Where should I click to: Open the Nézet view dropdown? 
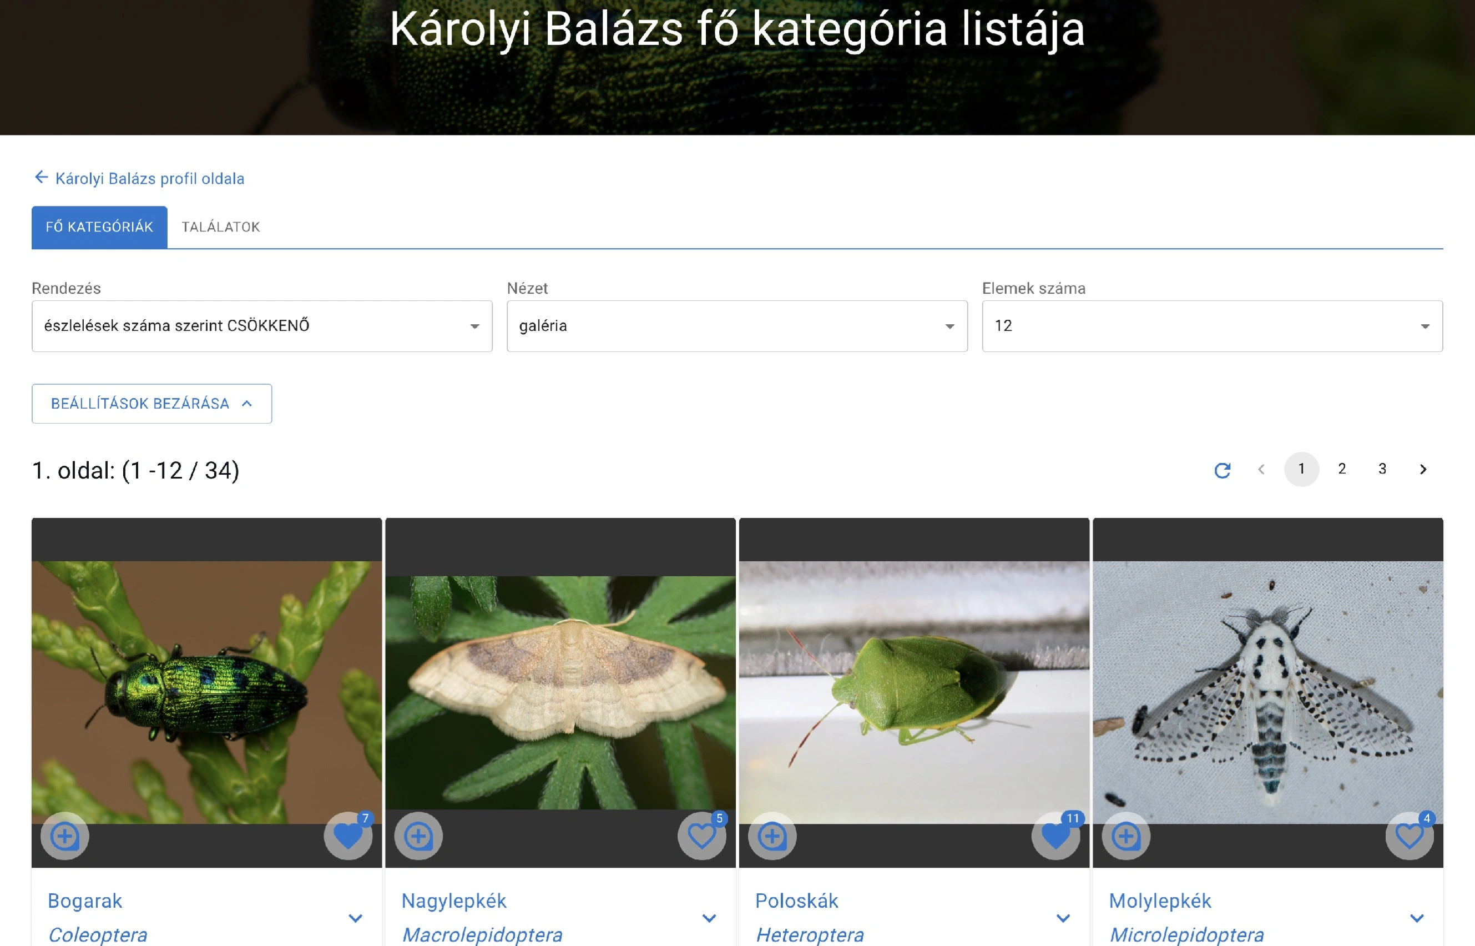(736, 326)
